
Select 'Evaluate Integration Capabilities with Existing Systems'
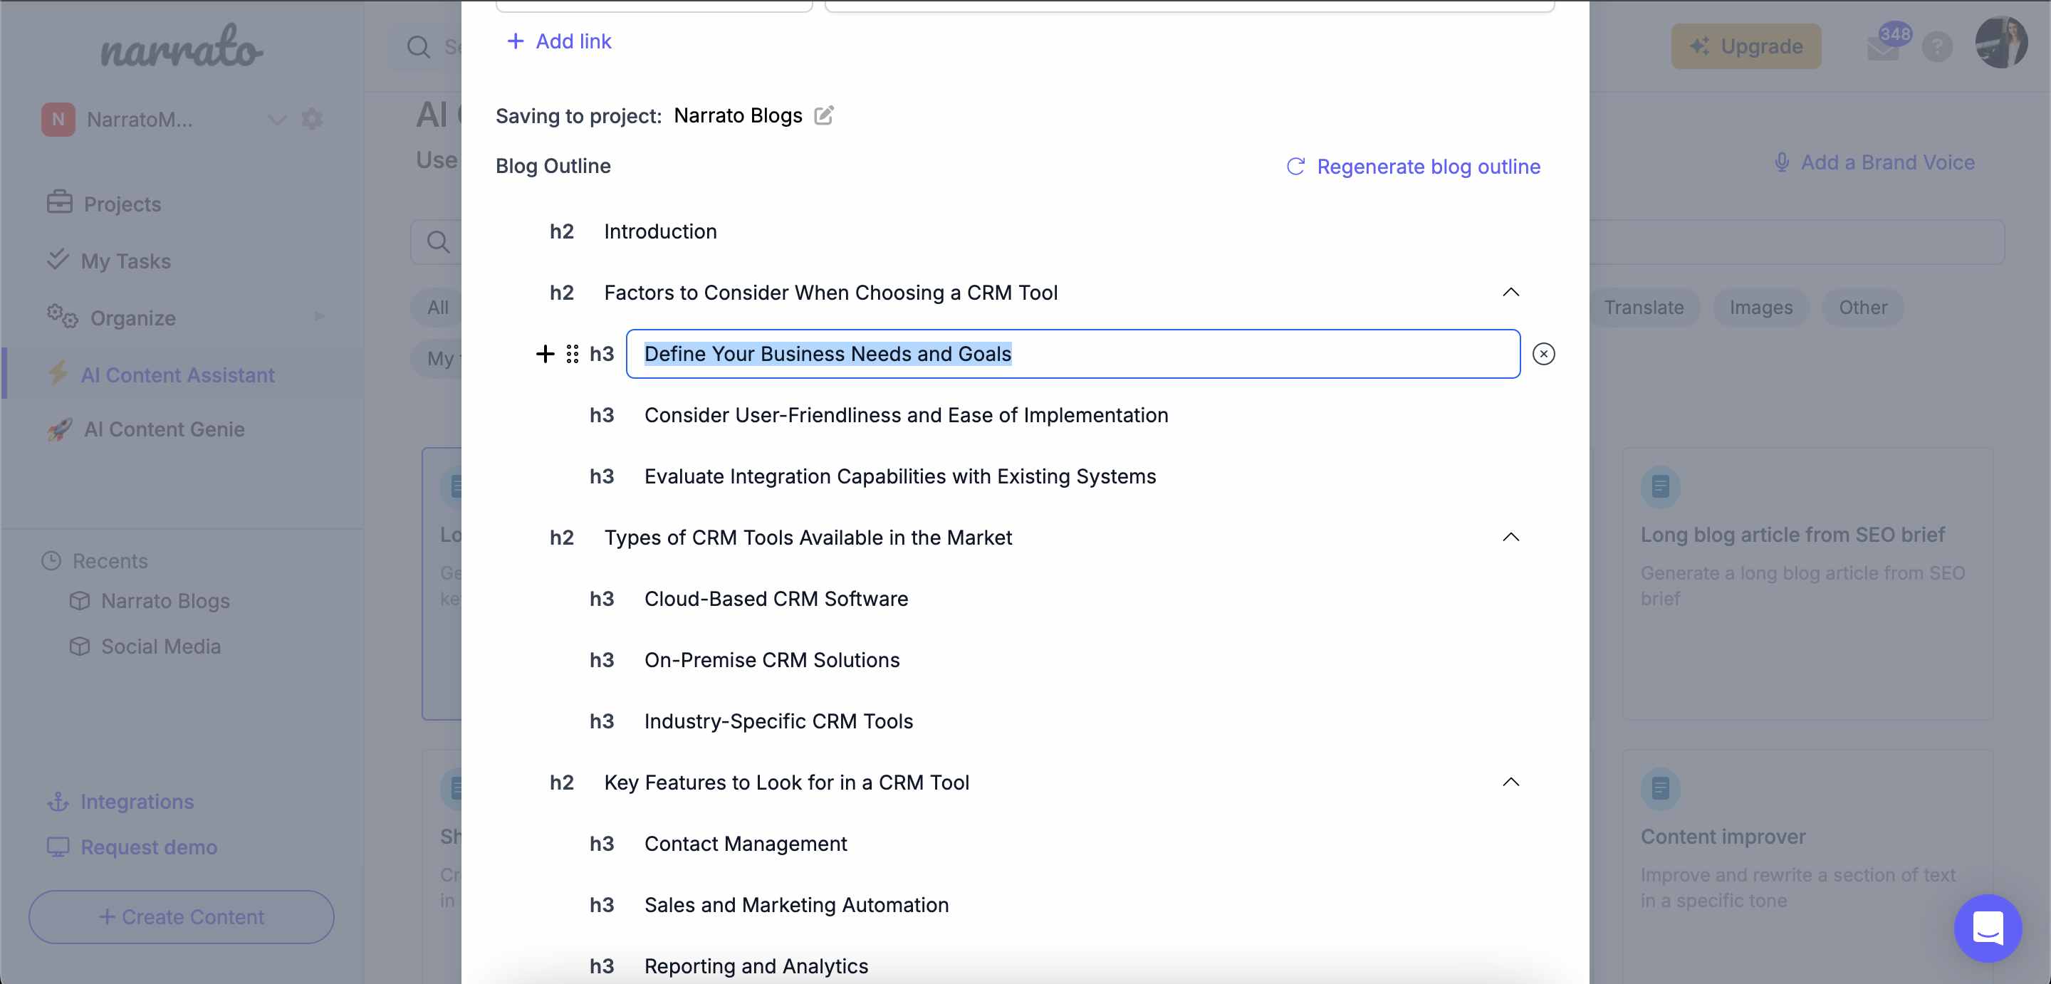pos(899,477)
